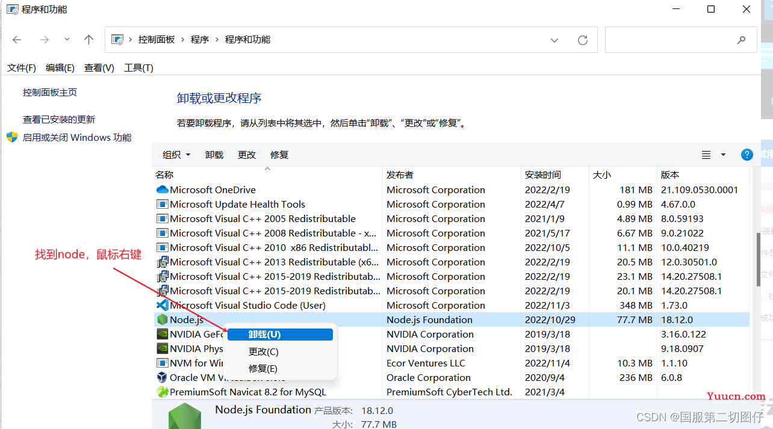
Task: Click the large Node.js icon in details pane
Action: point(184,416)
